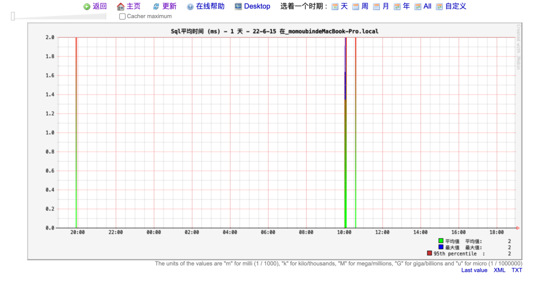Click the blue 最大值 legend swatch
Image resolution: width=540 pixels, height=284 pixels.
pyautogui.click(x=441, y=247)
